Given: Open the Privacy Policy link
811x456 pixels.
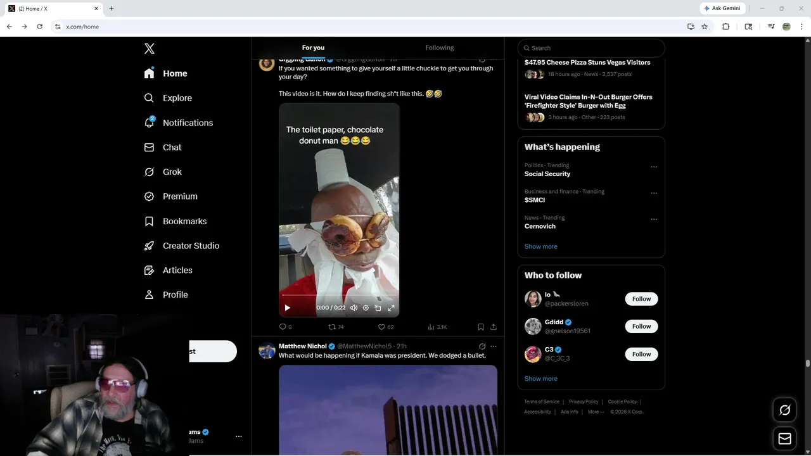Looking at the screenshot, I should click(x=584, y=402).
